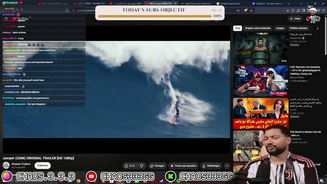This screenshot has height=184, width=327.
Task: Open YouTube notifications bell
Action: [x=308, y=19]
